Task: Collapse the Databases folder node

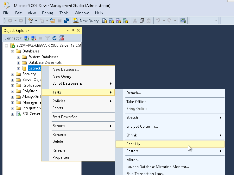Action: [13, 51]
